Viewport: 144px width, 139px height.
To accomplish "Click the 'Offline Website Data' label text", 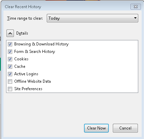I will (x=33, y=81).
